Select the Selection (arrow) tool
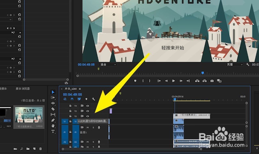259x154 pixels. pyautogui.click(x=53, y=92)
